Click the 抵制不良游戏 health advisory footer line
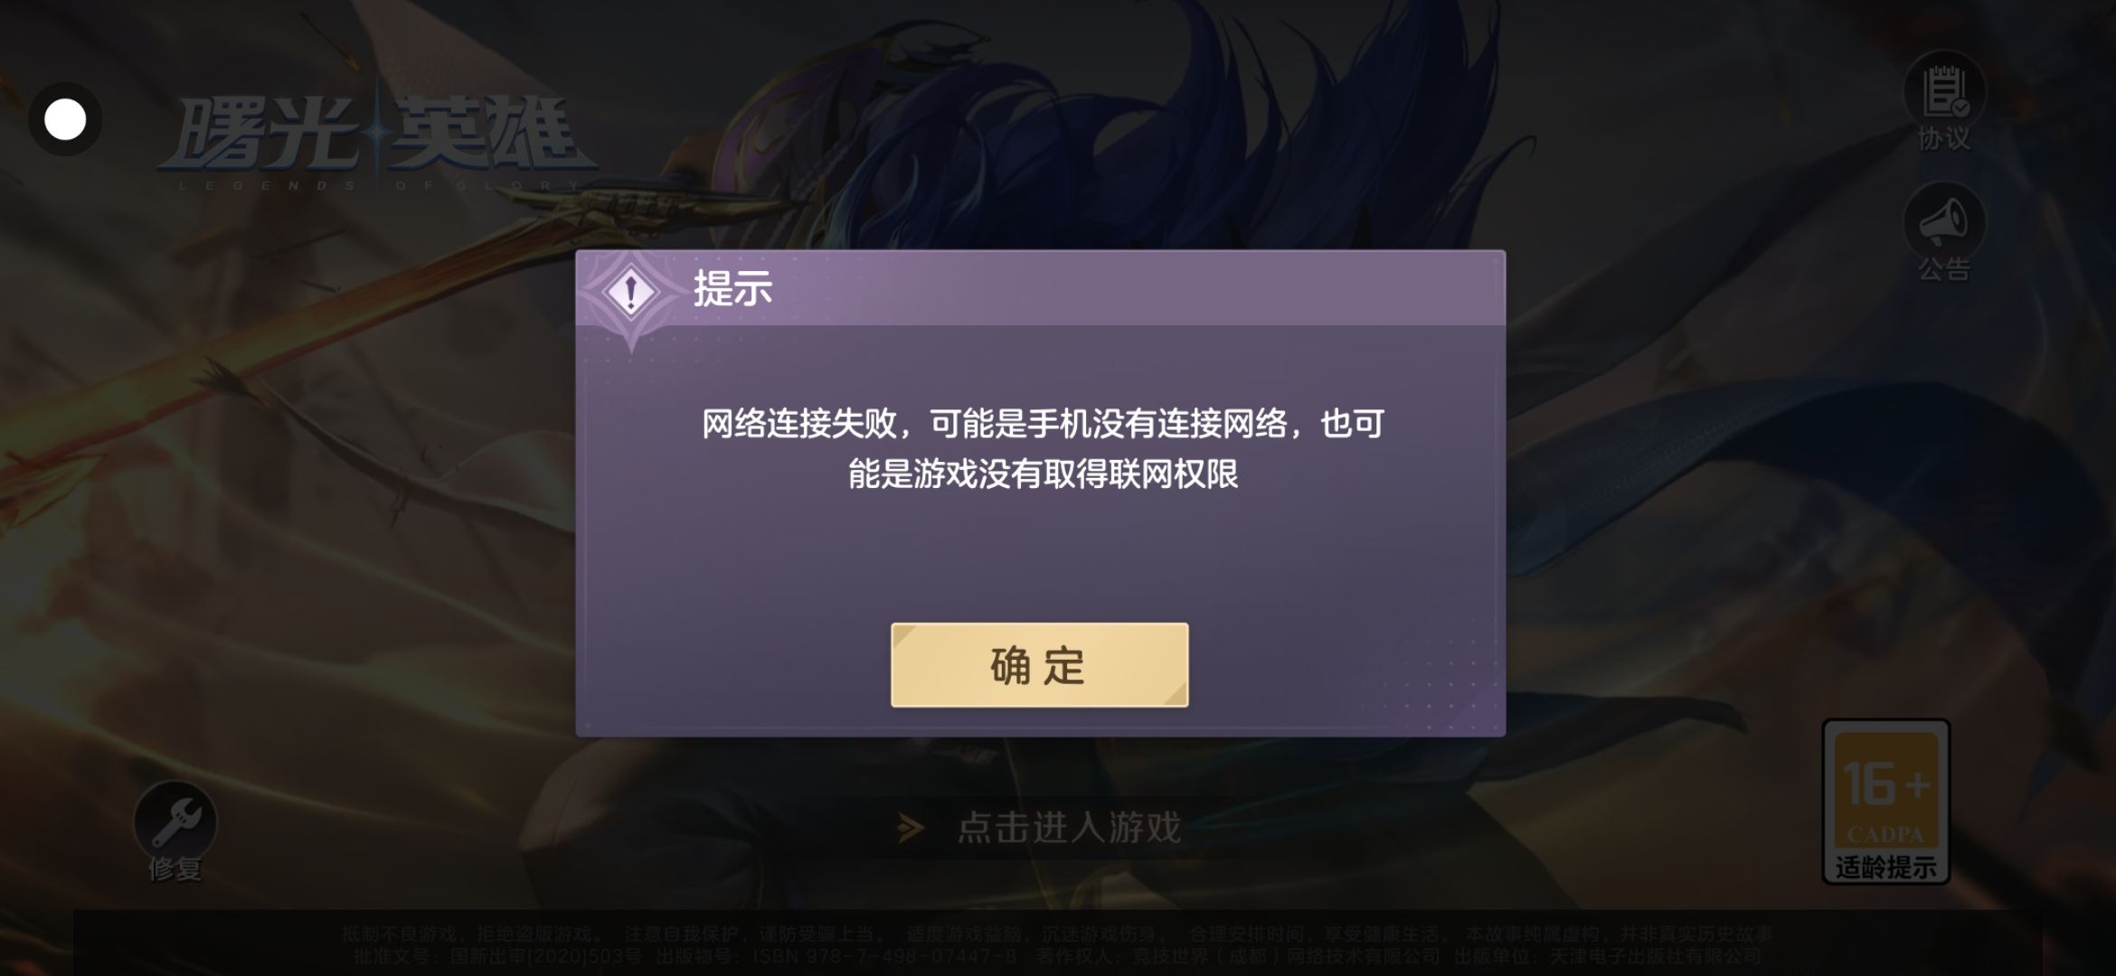The image size is (2116, 976). 1057,934
